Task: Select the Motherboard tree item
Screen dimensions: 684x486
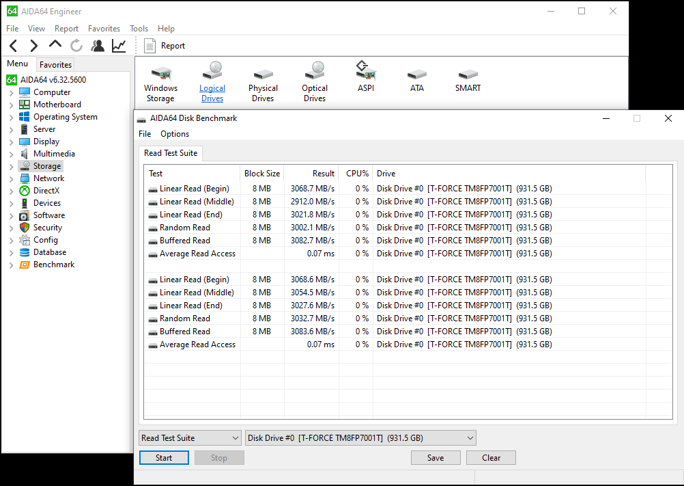Action: click(x=57, y=105)
